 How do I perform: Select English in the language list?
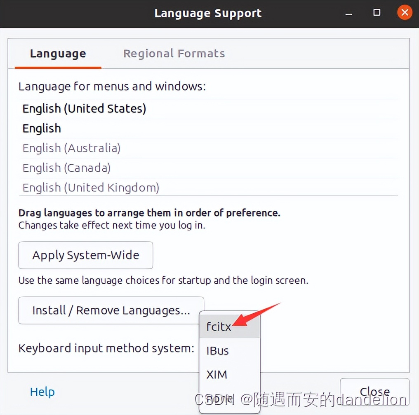point(42,128)
